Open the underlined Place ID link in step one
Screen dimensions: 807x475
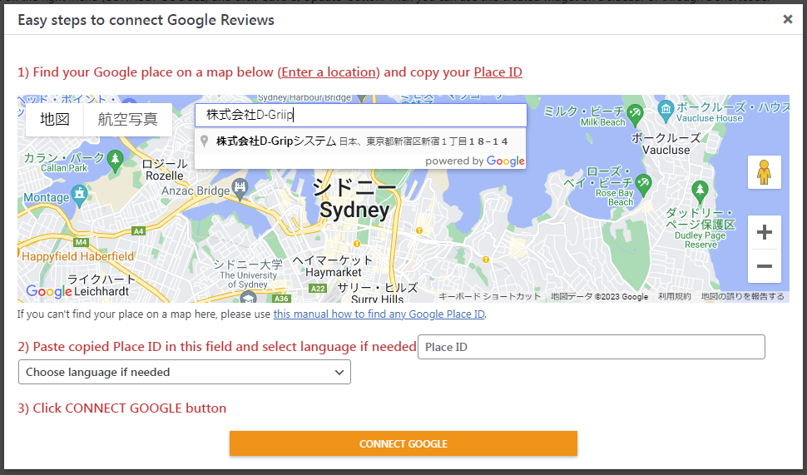click(x=498, y=72)
